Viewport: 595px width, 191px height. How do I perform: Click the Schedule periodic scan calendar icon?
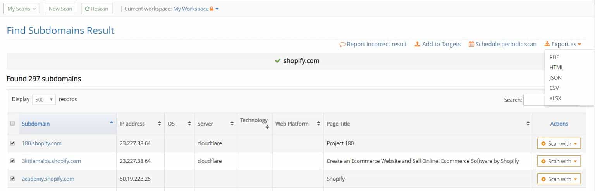471,44
